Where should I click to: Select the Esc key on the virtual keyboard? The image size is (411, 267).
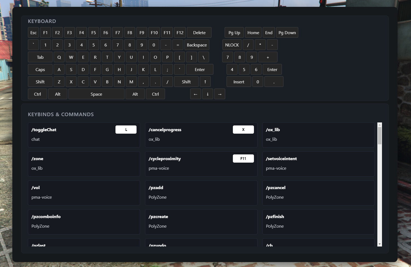coord(33,32)
